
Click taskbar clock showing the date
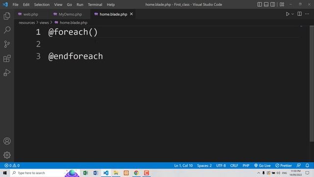295,173
